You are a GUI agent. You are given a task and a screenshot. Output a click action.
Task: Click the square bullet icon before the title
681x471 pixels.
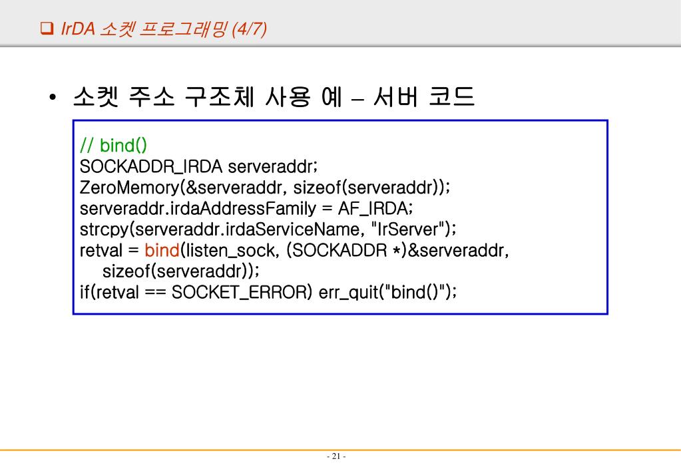[x=47, y=29]
